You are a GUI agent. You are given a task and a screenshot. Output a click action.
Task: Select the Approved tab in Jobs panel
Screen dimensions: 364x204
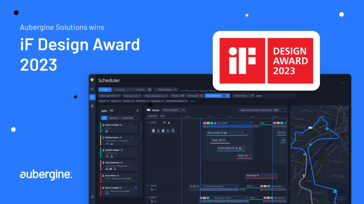point(113,118)
